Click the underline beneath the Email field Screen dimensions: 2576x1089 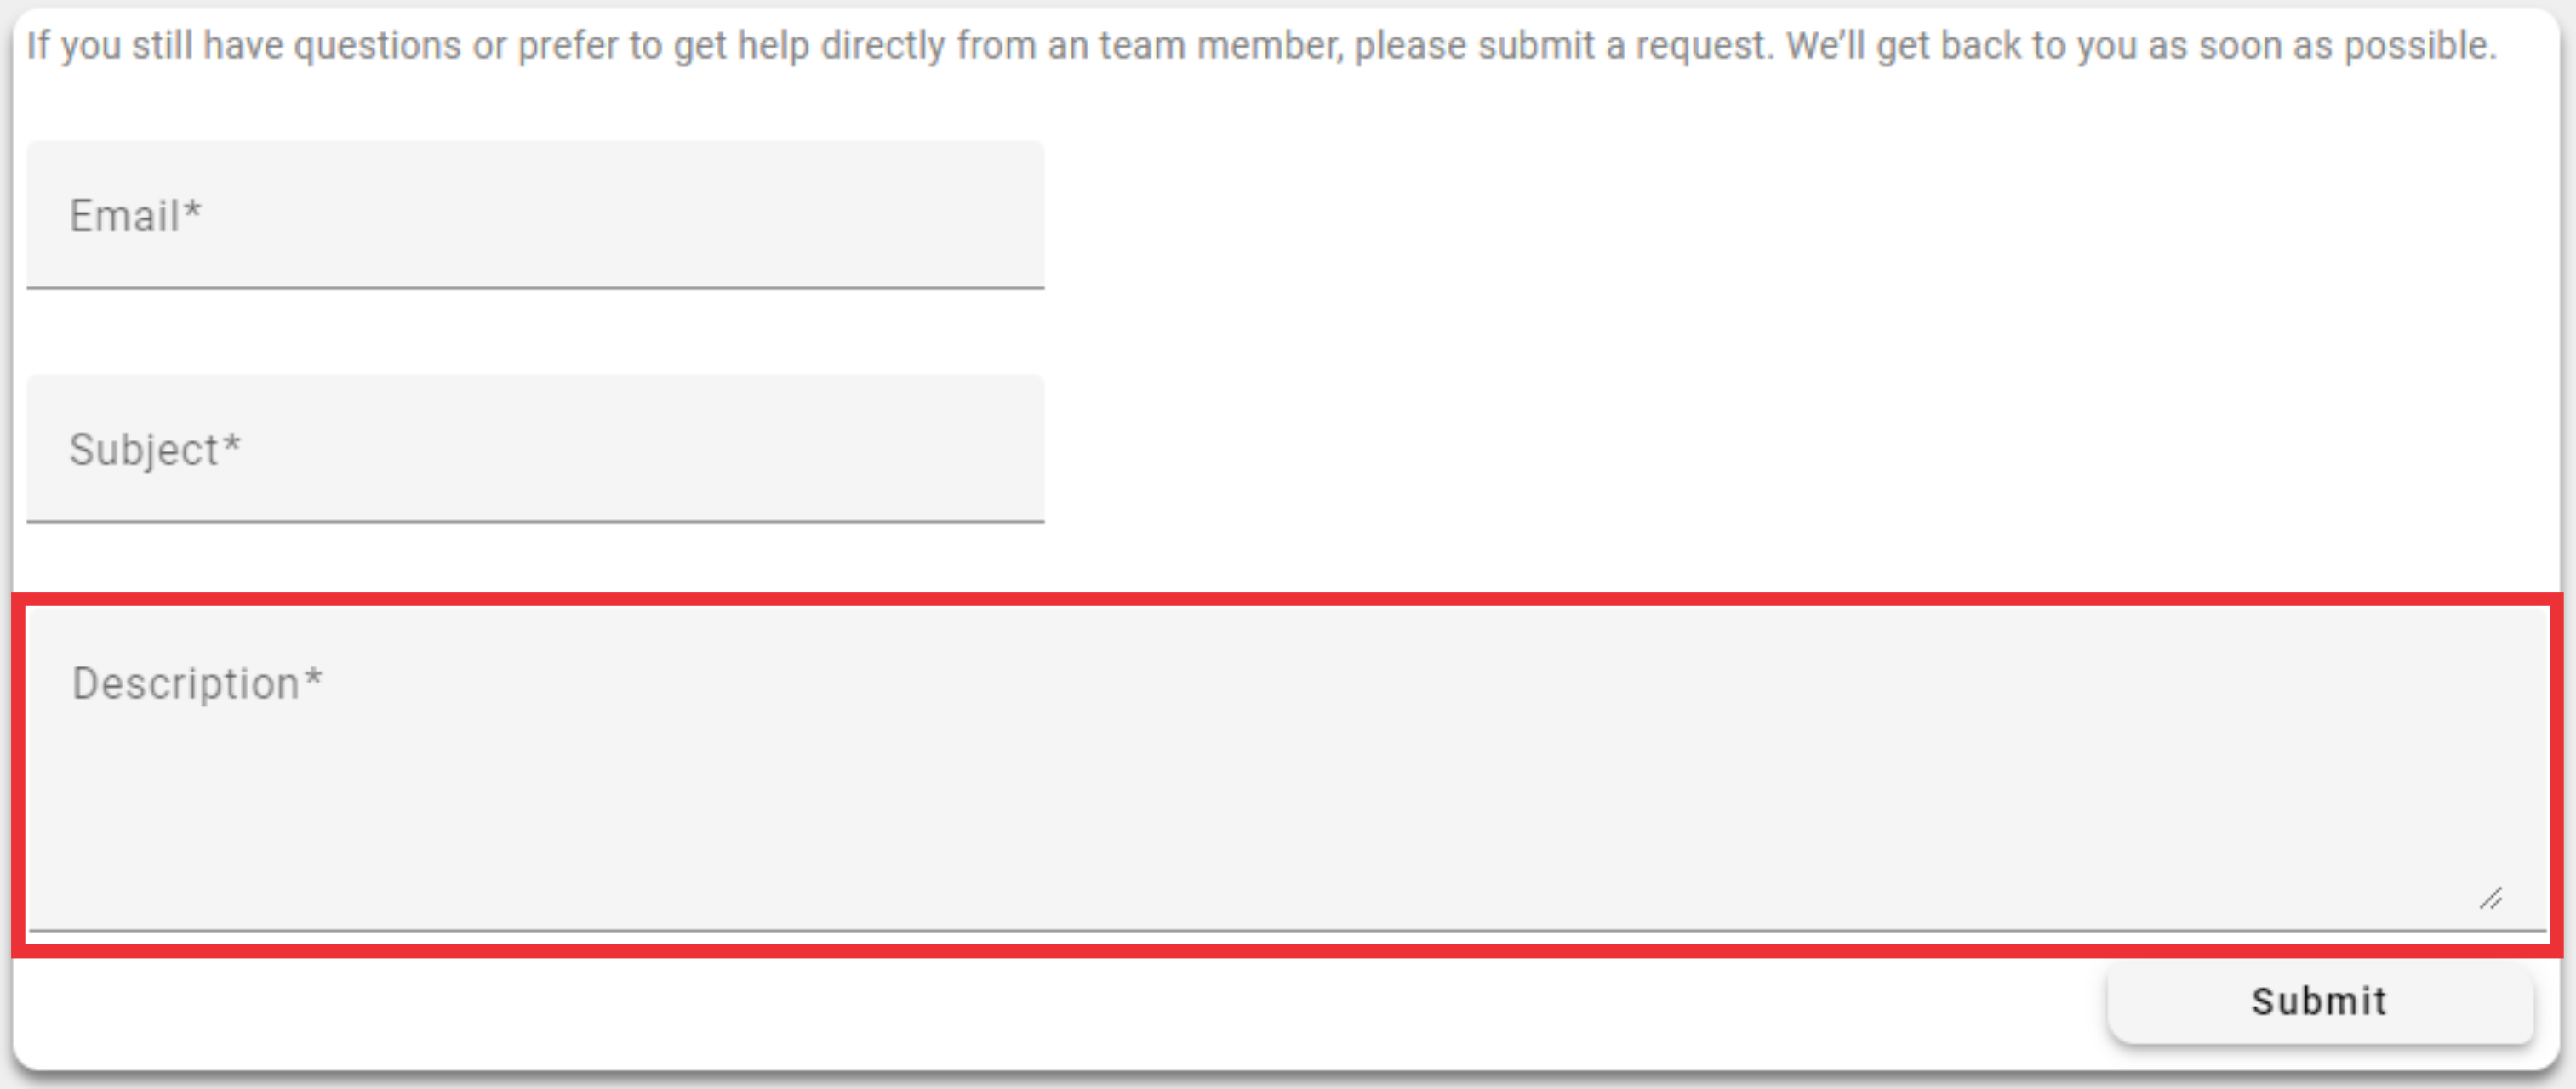(x=535, y=287)
